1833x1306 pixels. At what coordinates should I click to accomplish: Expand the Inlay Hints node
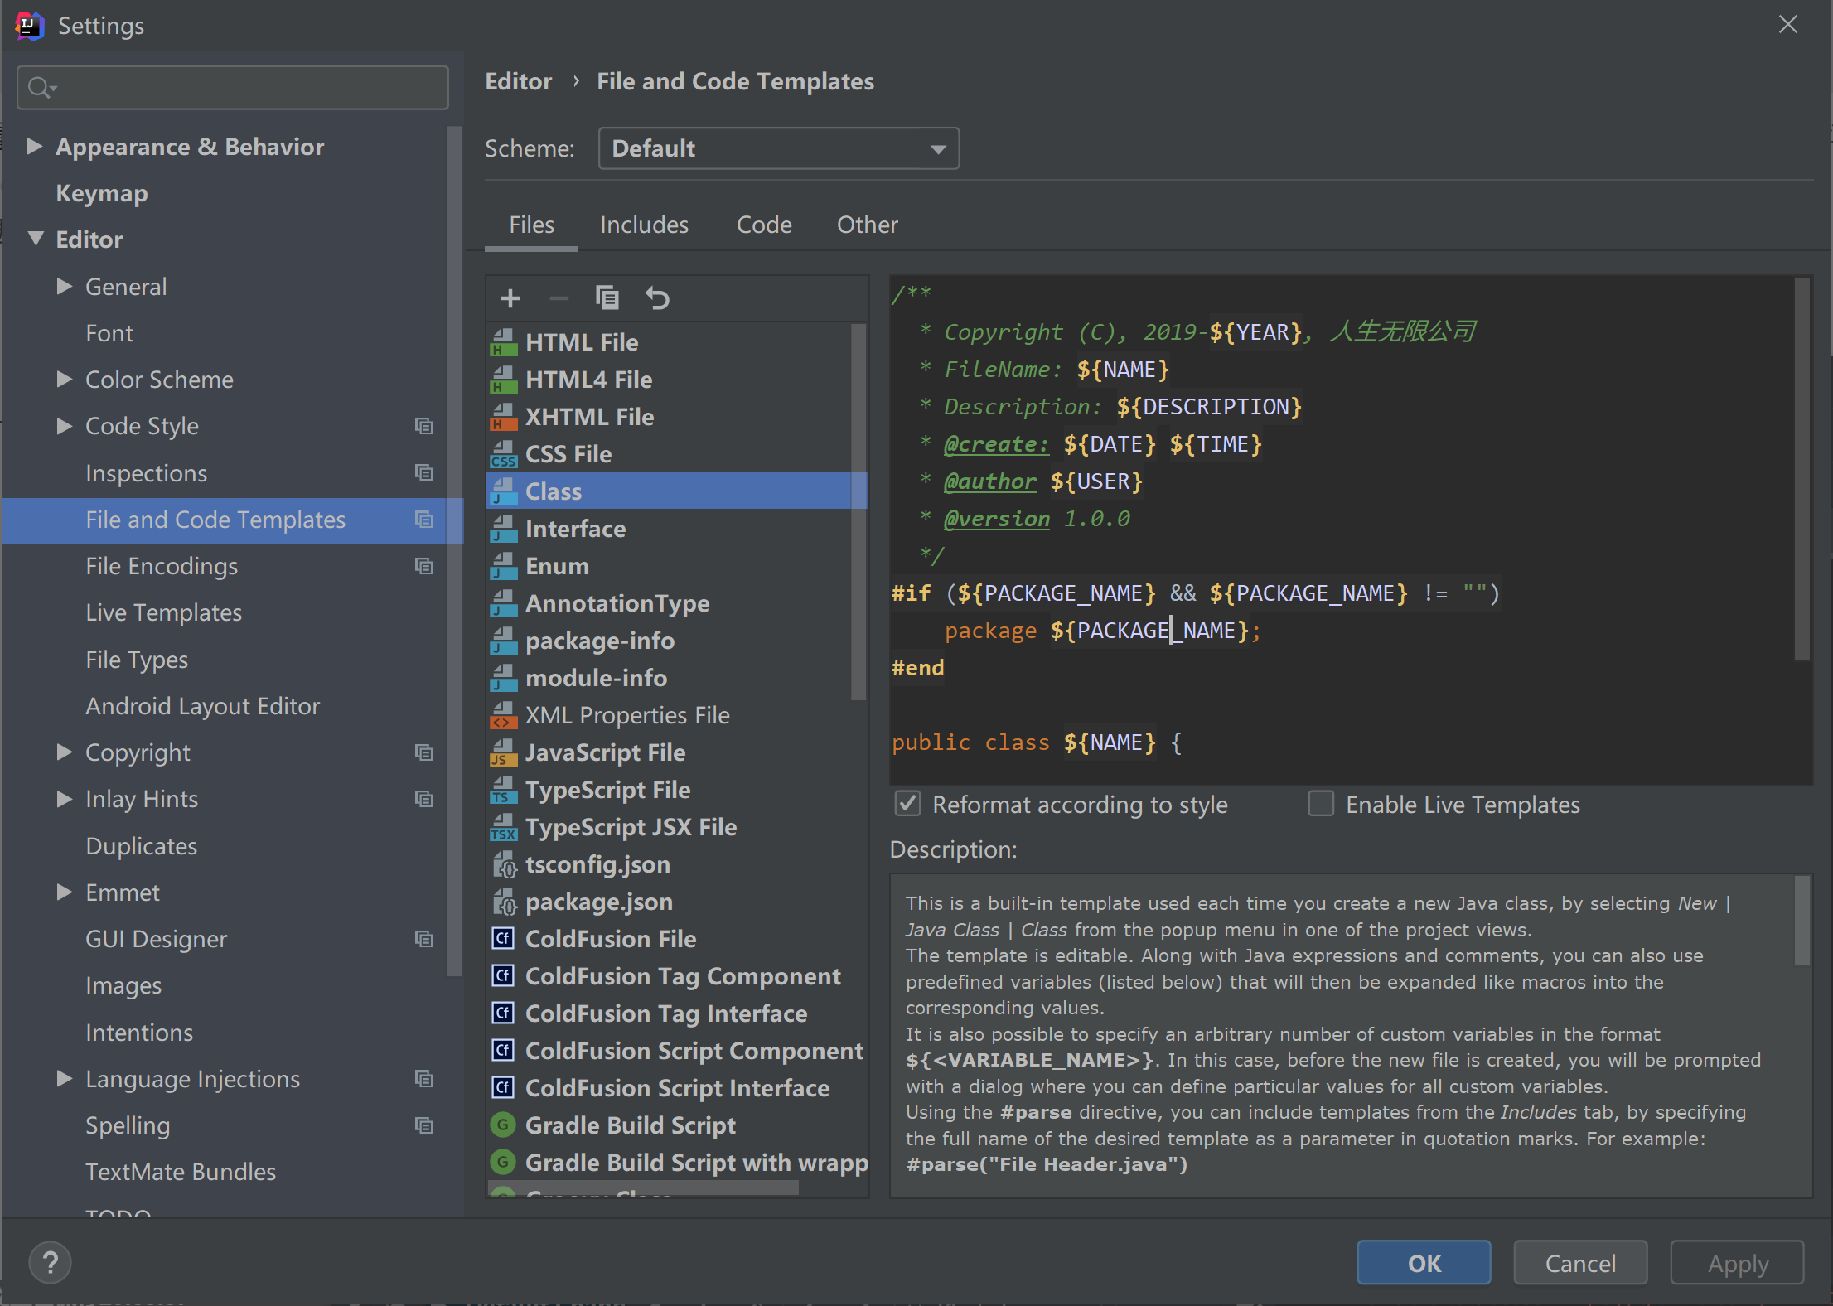click(x=65, y=799)
